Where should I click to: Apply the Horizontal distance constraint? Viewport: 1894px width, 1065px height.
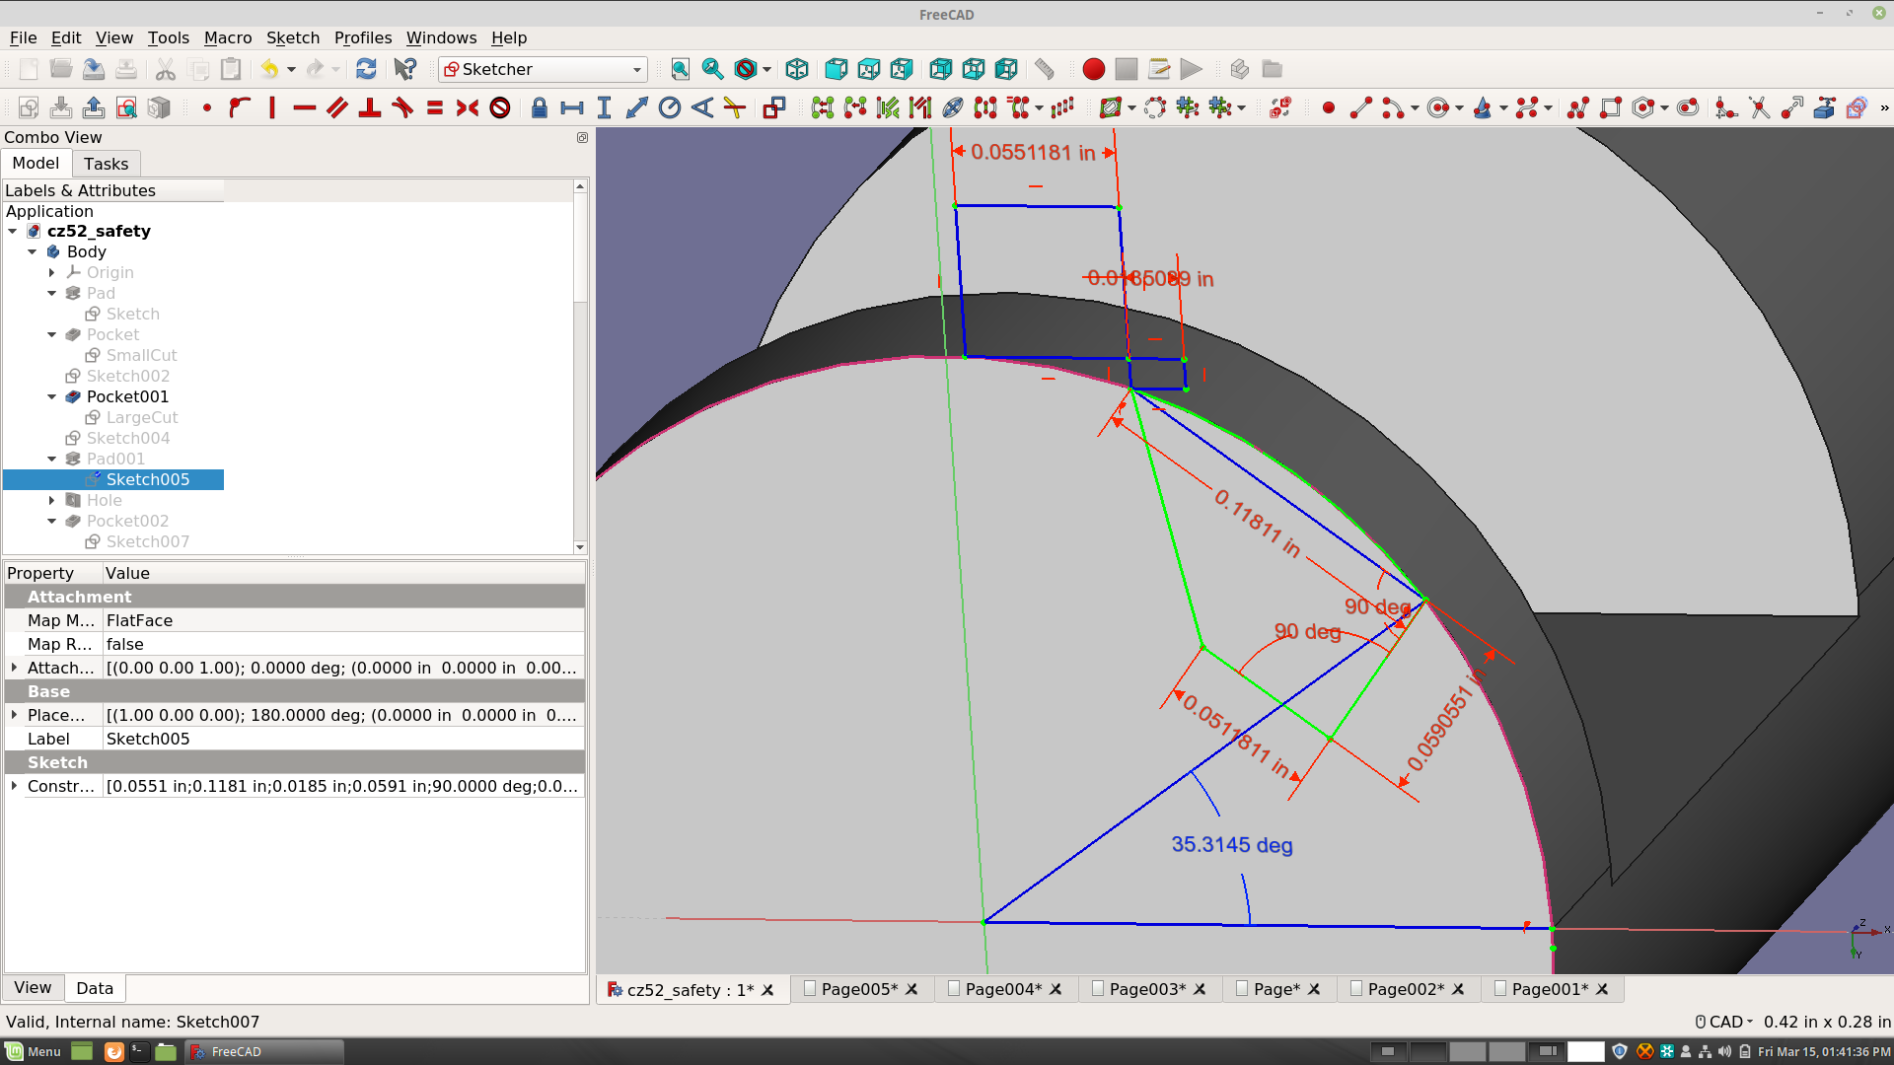[x=572, y=107]
